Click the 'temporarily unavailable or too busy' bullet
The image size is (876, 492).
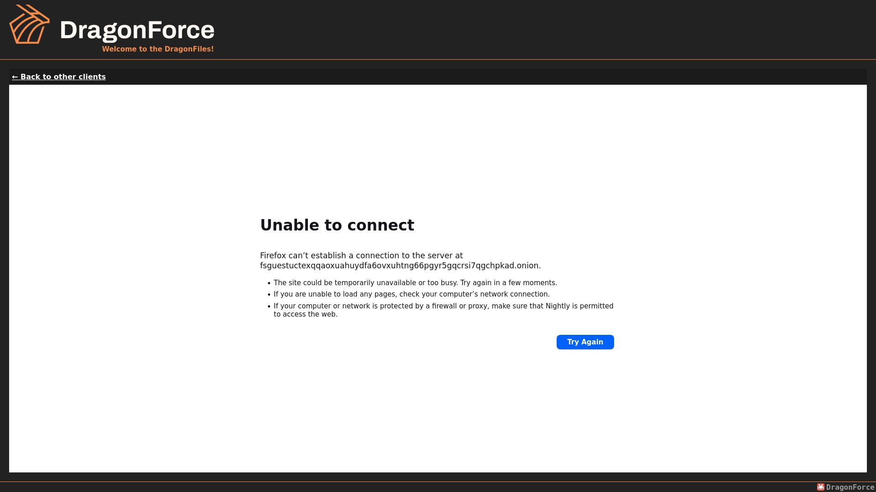[x=415, y=283]
